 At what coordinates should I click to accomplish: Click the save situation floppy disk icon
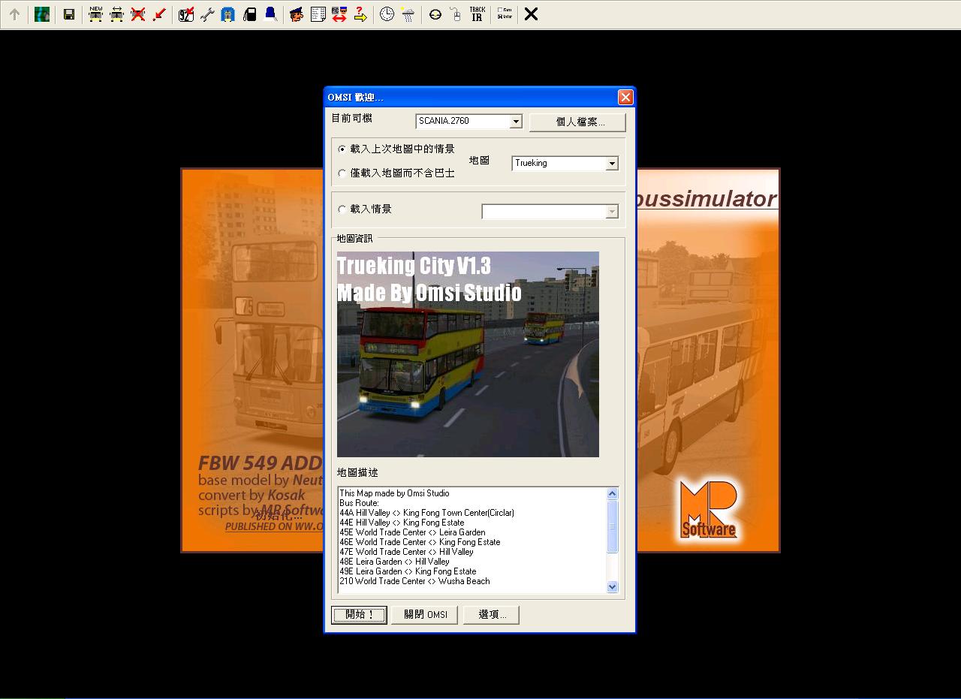click(68, 14)
